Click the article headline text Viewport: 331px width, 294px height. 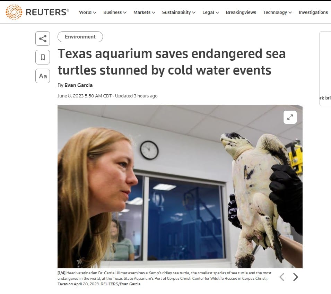(x=172, y=62)
